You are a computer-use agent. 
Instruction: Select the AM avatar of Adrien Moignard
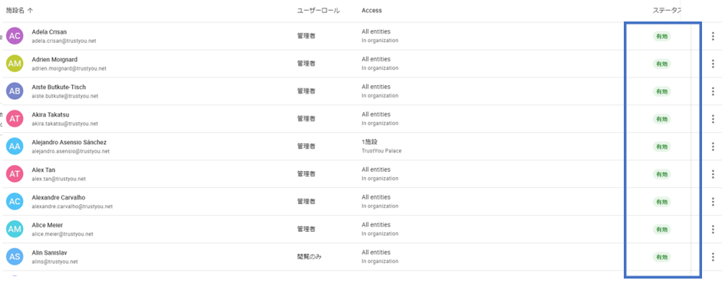click(15, 64)
